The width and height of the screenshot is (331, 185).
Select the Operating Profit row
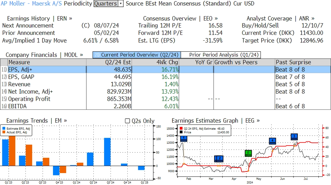165,99
